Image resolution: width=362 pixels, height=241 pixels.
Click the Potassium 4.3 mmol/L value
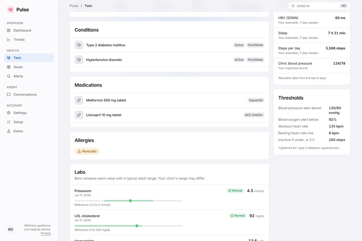click(256, 191)
